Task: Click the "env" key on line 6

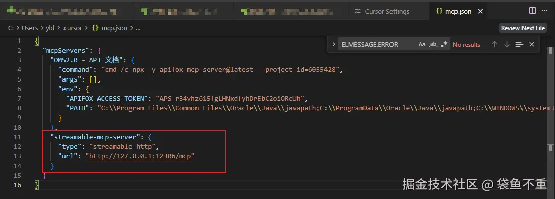Action: (x=68, y=89)
